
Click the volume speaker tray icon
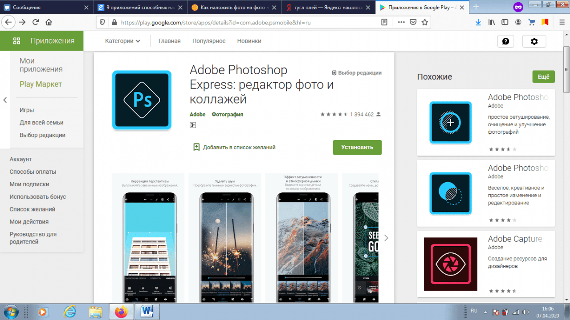525,312
